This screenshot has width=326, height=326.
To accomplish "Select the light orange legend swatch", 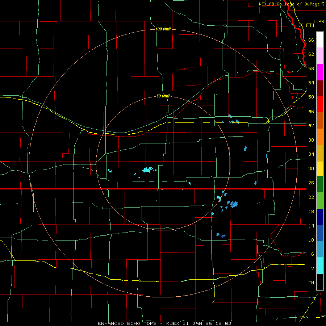I will (320, 137).
